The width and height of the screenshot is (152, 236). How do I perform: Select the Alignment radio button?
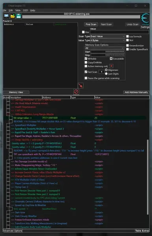pyautogui.click(x=106, y=70)
